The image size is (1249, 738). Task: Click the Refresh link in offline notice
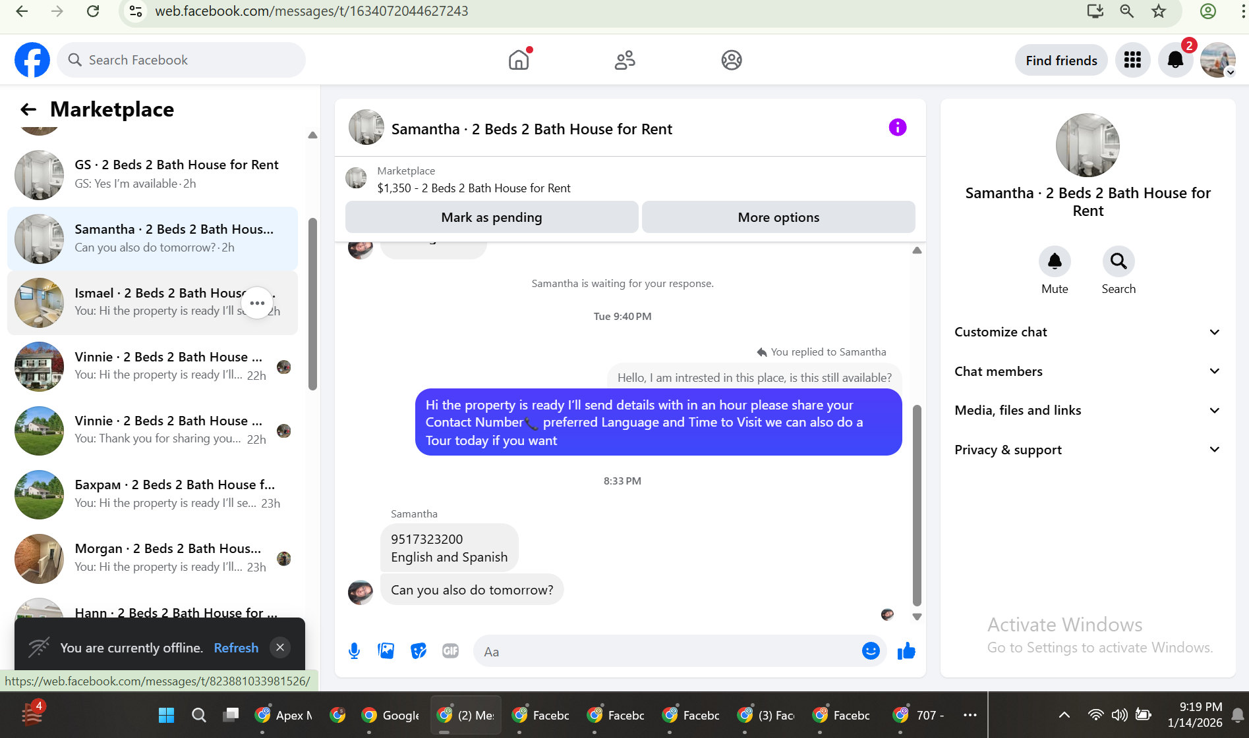[236, 648]
